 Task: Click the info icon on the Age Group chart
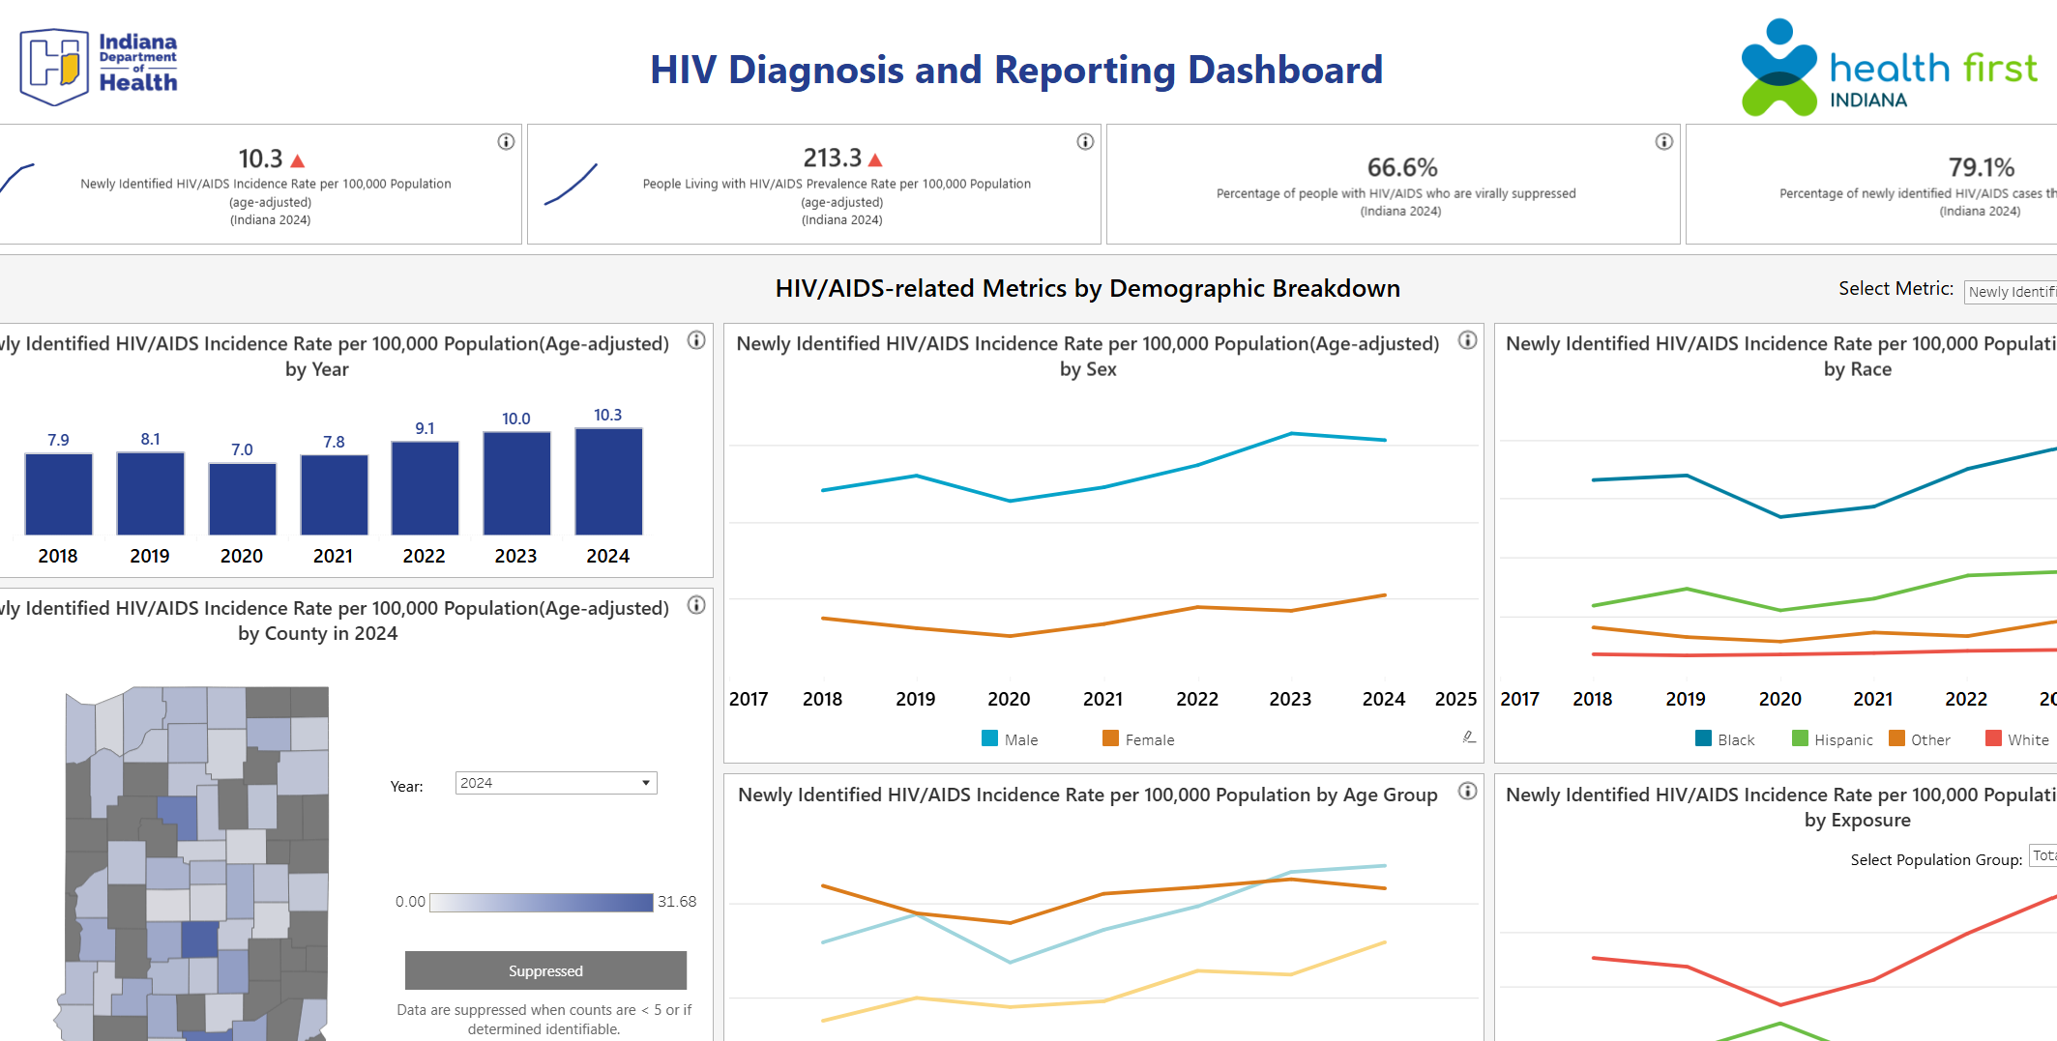coord(1467,791)
